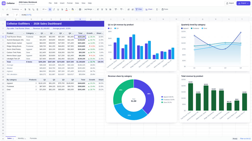252x141 pixels.
Task: Click the formula bar input
Action: [135, 15]
